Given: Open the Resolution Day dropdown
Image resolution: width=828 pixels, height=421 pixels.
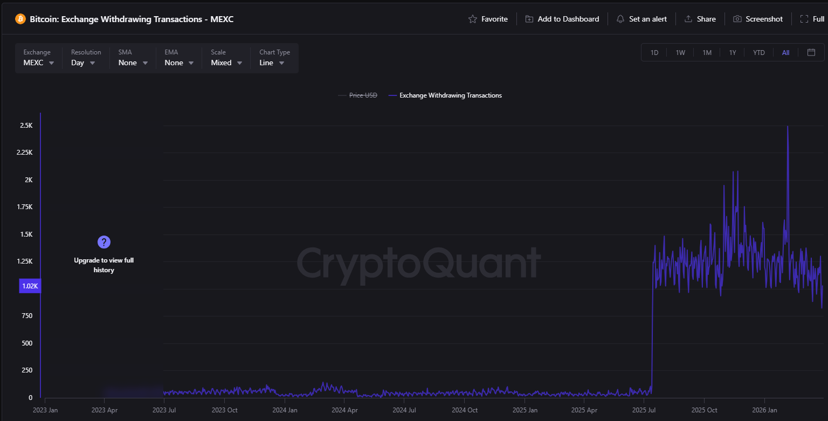Looking at the screenshot, I should click(x=86, y=58).
